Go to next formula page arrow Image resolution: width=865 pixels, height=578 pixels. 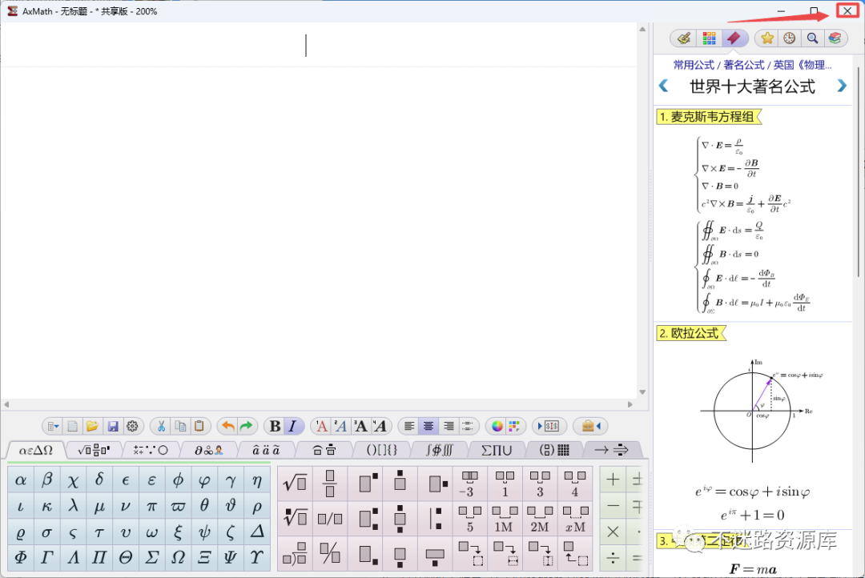click(x=842, y=86)
